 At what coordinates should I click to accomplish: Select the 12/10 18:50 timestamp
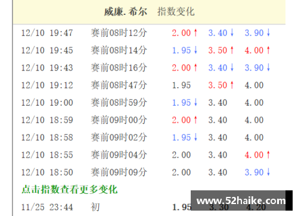click(x=47, y=172)
